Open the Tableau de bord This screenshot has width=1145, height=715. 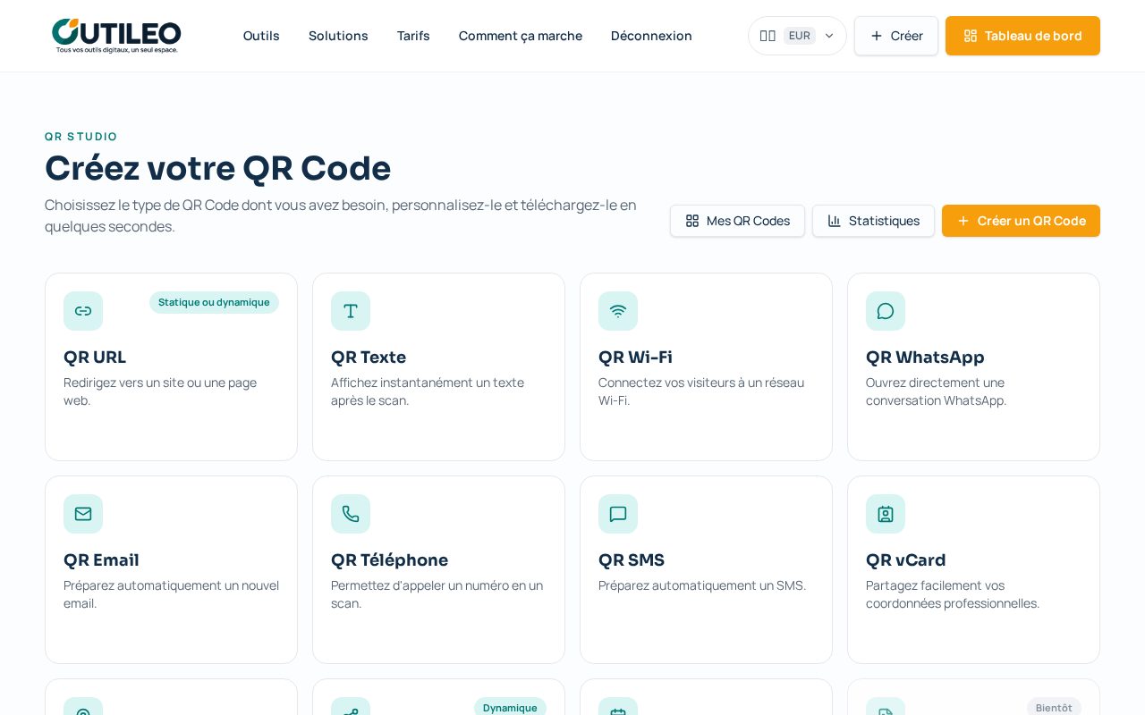1022,36
